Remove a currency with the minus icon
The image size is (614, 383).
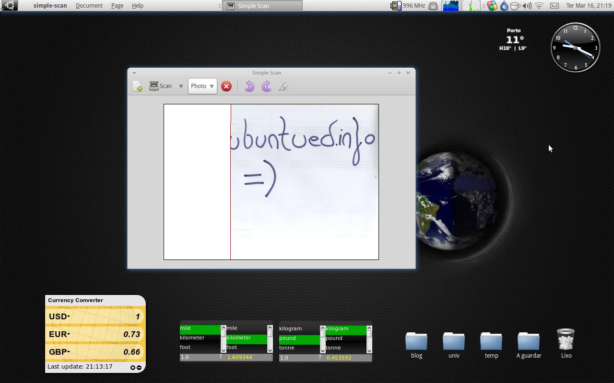click(139, 368)
